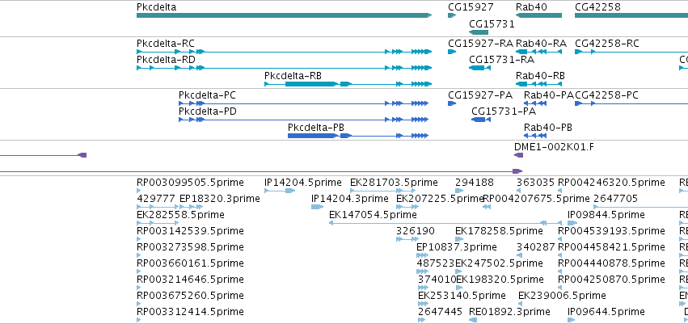Screen dimensions: 688x324
Task: Select the Pkcdelta gene bar
Action: coord(285,15)
